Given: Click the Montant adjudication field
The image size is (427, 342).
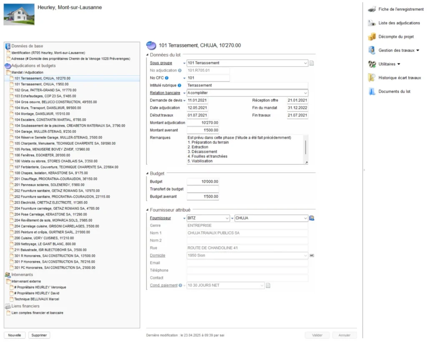Looking at the screenshot, I should pyautogui.click(x=203, y=123).
